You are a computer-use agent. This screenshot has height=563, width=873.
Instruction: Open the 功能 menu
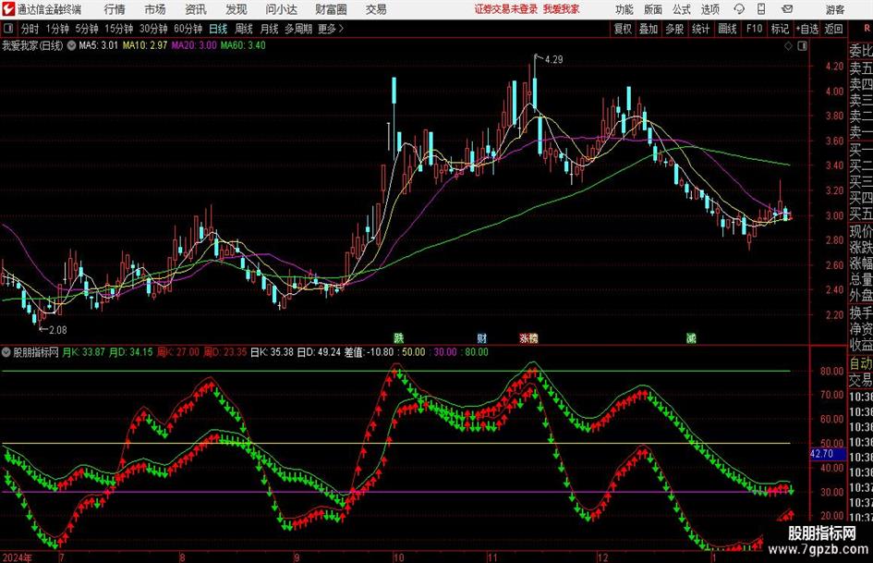(624, 9)
